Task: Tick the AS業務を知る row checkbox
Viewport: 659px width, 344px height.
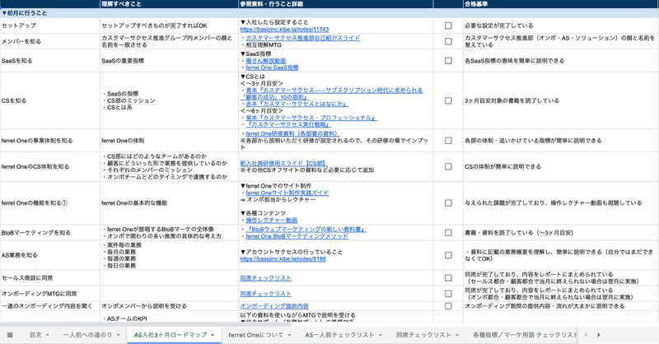Action: (x=448, y=255)
